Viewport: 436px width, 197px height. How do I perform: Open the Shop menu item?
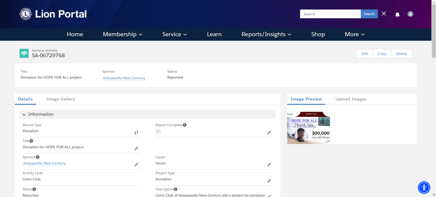tap(318, 34)
